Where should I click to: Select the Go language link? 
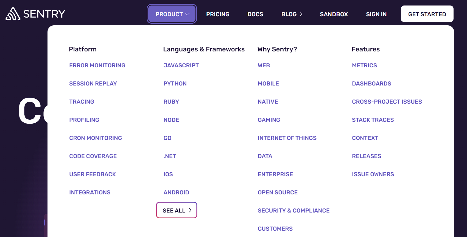click(167, 138)
